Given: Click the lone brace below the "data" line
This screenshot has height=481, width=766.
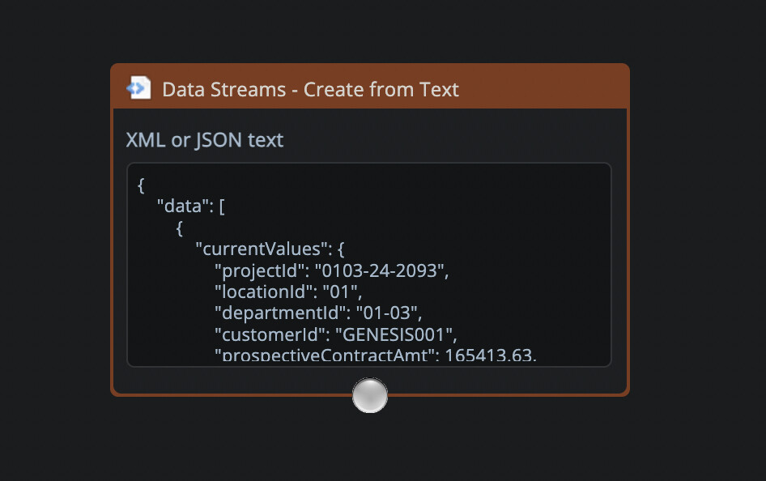Looking at the screenshot, I should pos(180,228).
